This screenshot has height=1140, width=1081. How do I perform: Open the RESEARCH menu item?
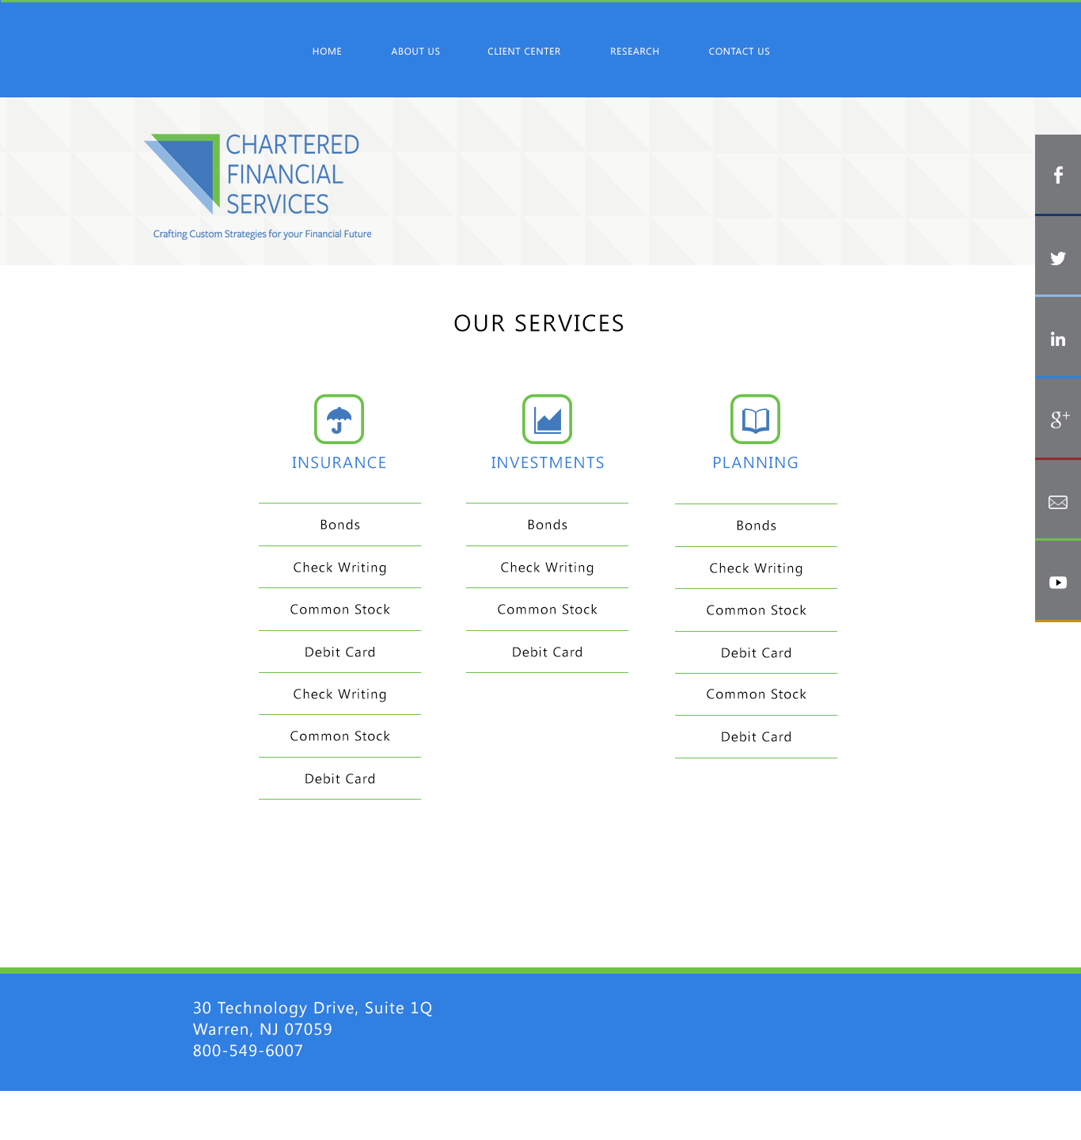pos(634,51)
